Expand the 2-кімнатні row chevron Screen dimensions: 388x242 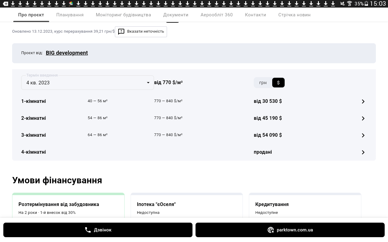363,118
